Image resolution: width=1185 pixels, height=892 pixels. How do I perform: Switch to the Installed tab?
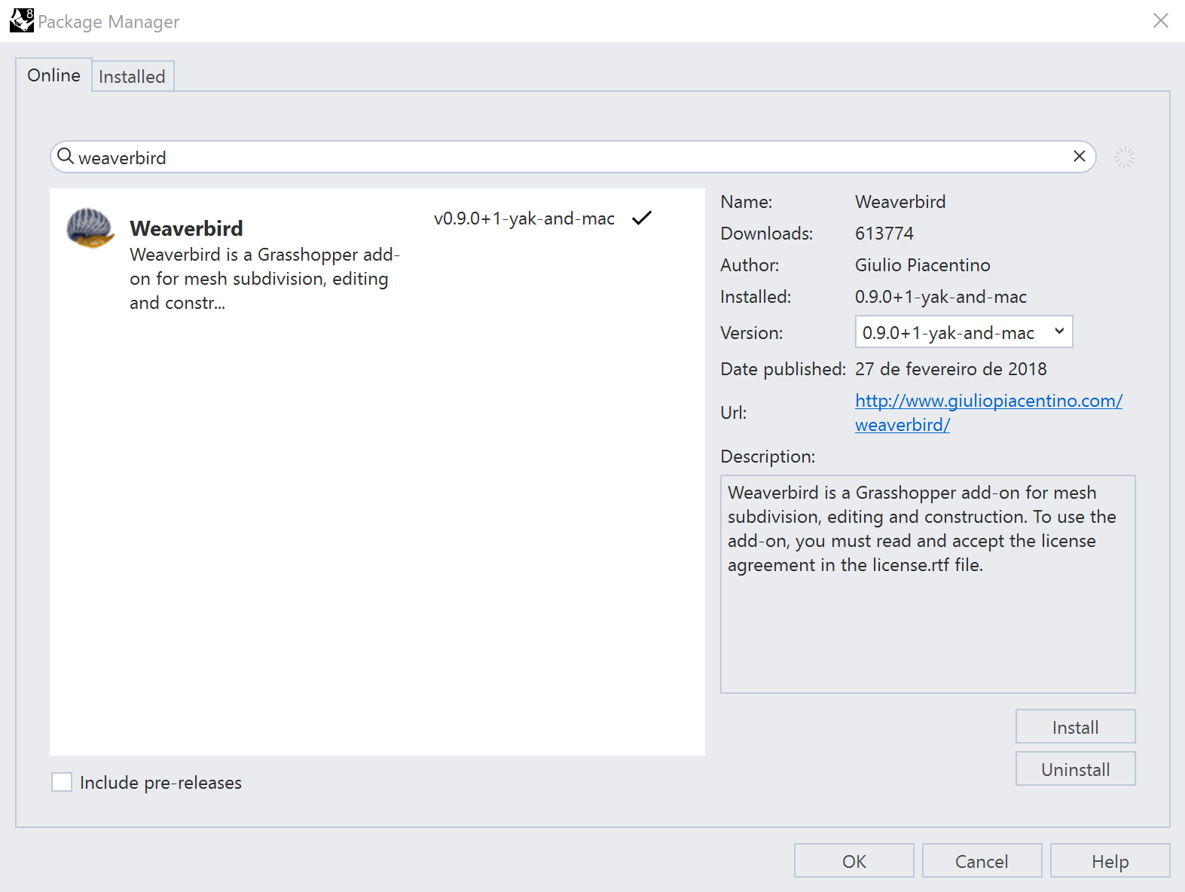pos(132,77)
